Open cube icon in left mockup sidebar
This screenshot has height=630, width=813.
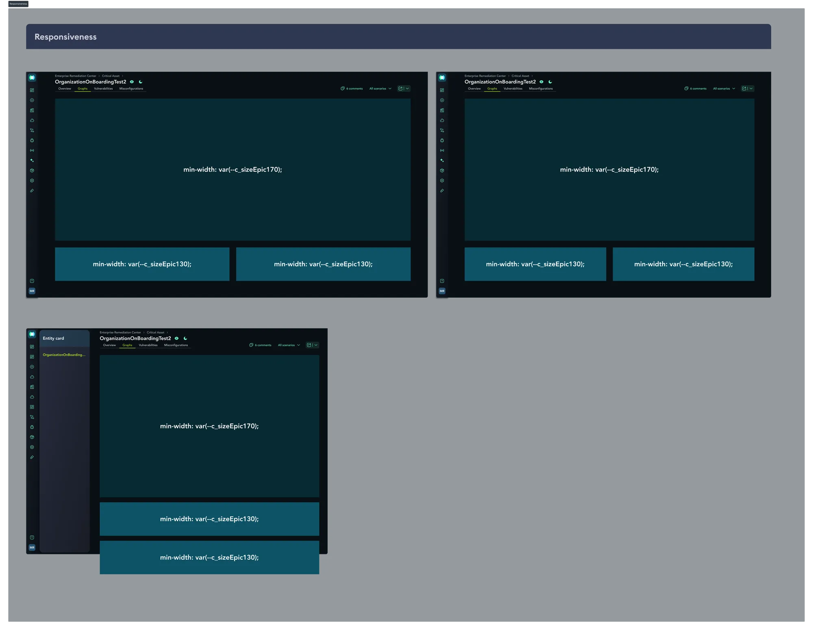coord(32,171)
